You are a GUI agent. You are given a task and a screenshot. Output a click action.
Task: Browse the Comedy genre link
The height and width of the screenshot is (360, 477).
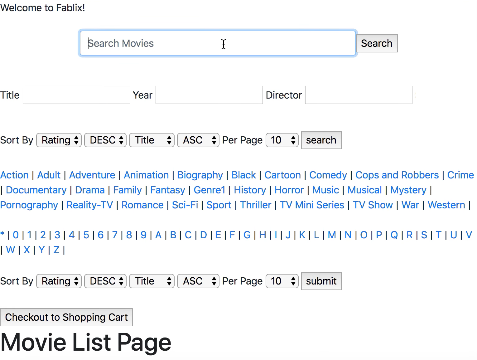click(328, 175)
